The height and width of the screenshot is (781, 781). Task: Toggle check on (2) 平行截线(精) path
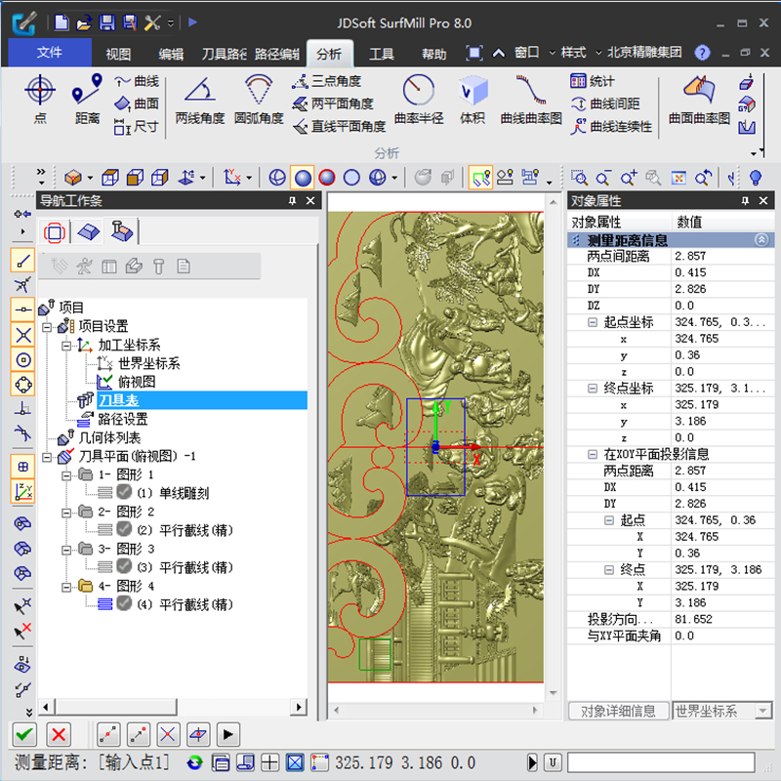click(124, 530)
